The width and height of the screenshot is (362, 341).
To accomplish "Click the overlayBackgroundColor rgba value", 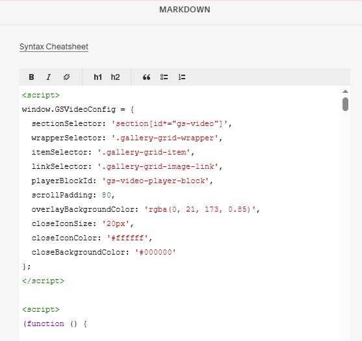I will coord(200,210).
